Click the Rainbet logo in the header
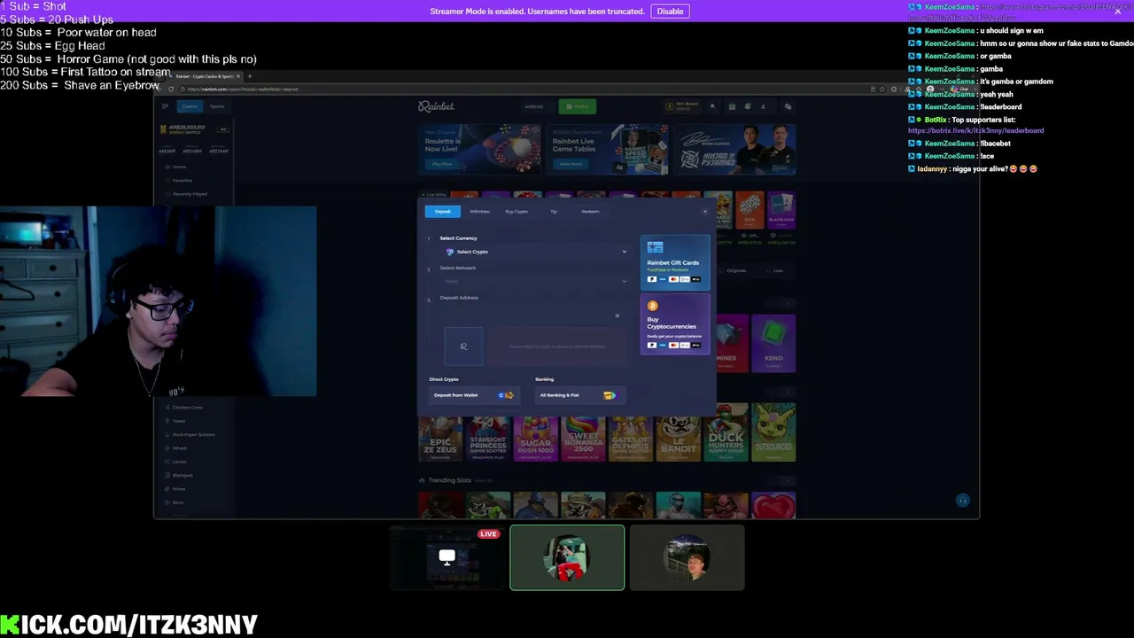The height and width of the screenshot is (638, 1134). coord(436,106)
